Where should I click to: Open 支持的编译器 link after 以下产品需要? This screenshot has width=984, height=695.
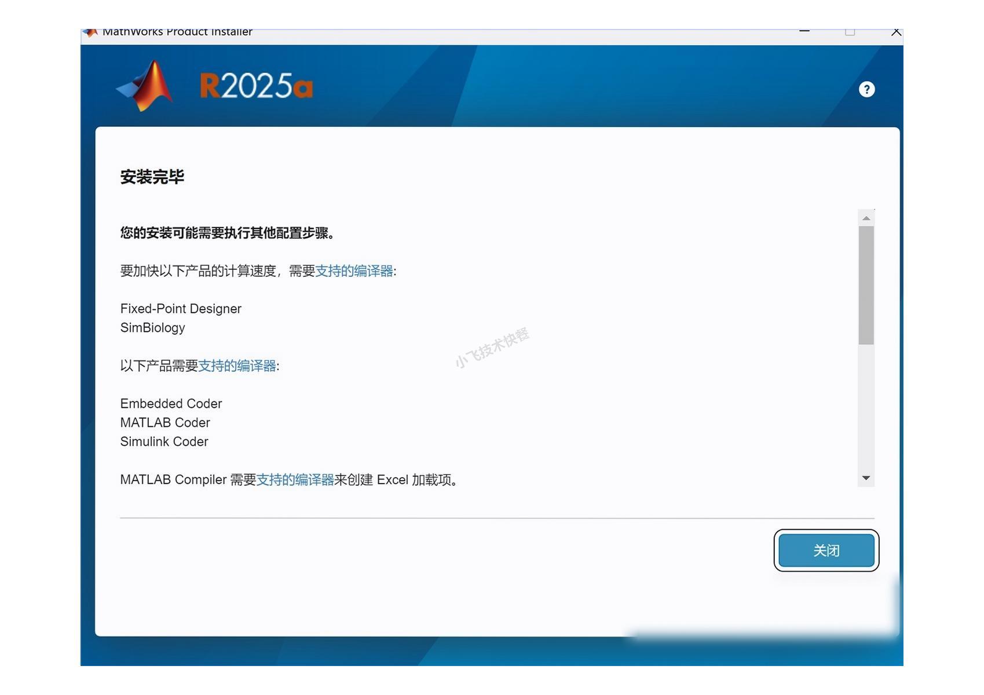click(237, 366)
